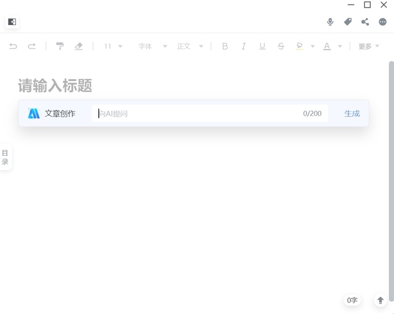
Task: Click the 请输入标题 title field
Action: click(55, 86)
